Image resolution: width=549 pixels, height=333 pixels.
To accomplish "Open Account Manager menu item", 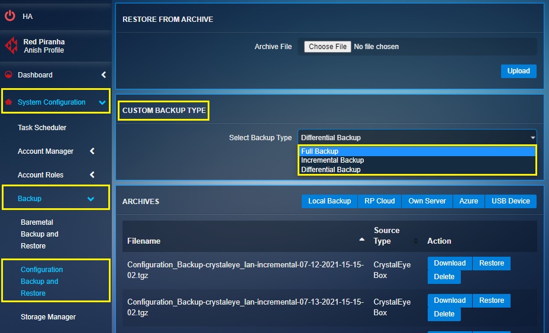I will pyautogui.click(x=46, y=151).
